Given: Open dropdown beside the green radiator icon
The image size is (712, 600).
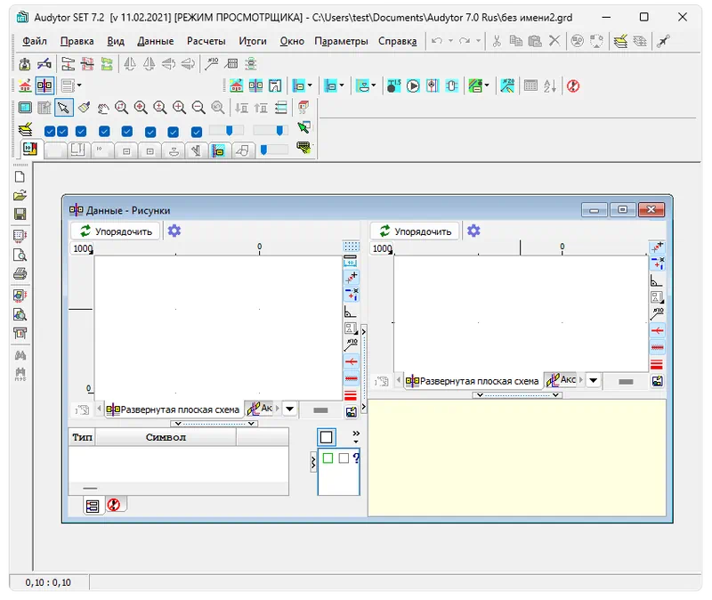Looking at the screenshot, I should pyautogui.click(x=487, y=85).
